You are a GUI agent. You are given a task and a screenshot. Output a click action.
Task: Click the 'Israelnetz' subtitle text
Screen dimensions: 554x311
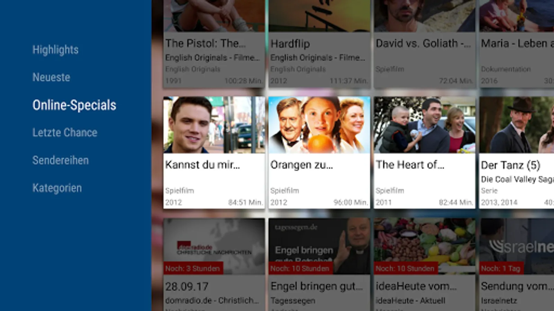[499, 301]
